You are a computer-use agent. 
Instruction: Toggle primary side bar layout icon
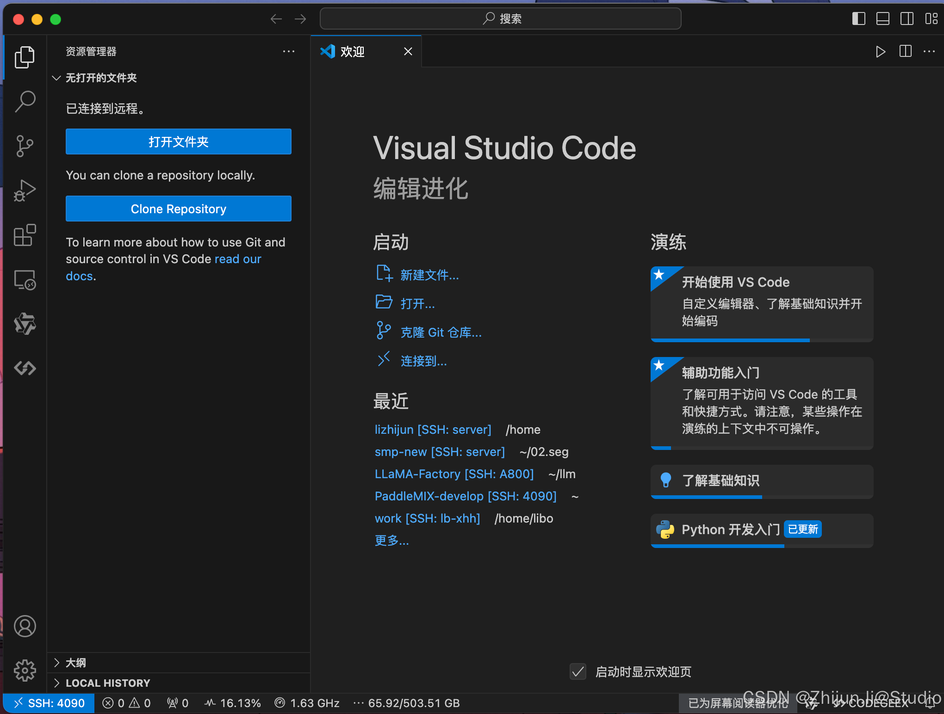tap(859, 19)
